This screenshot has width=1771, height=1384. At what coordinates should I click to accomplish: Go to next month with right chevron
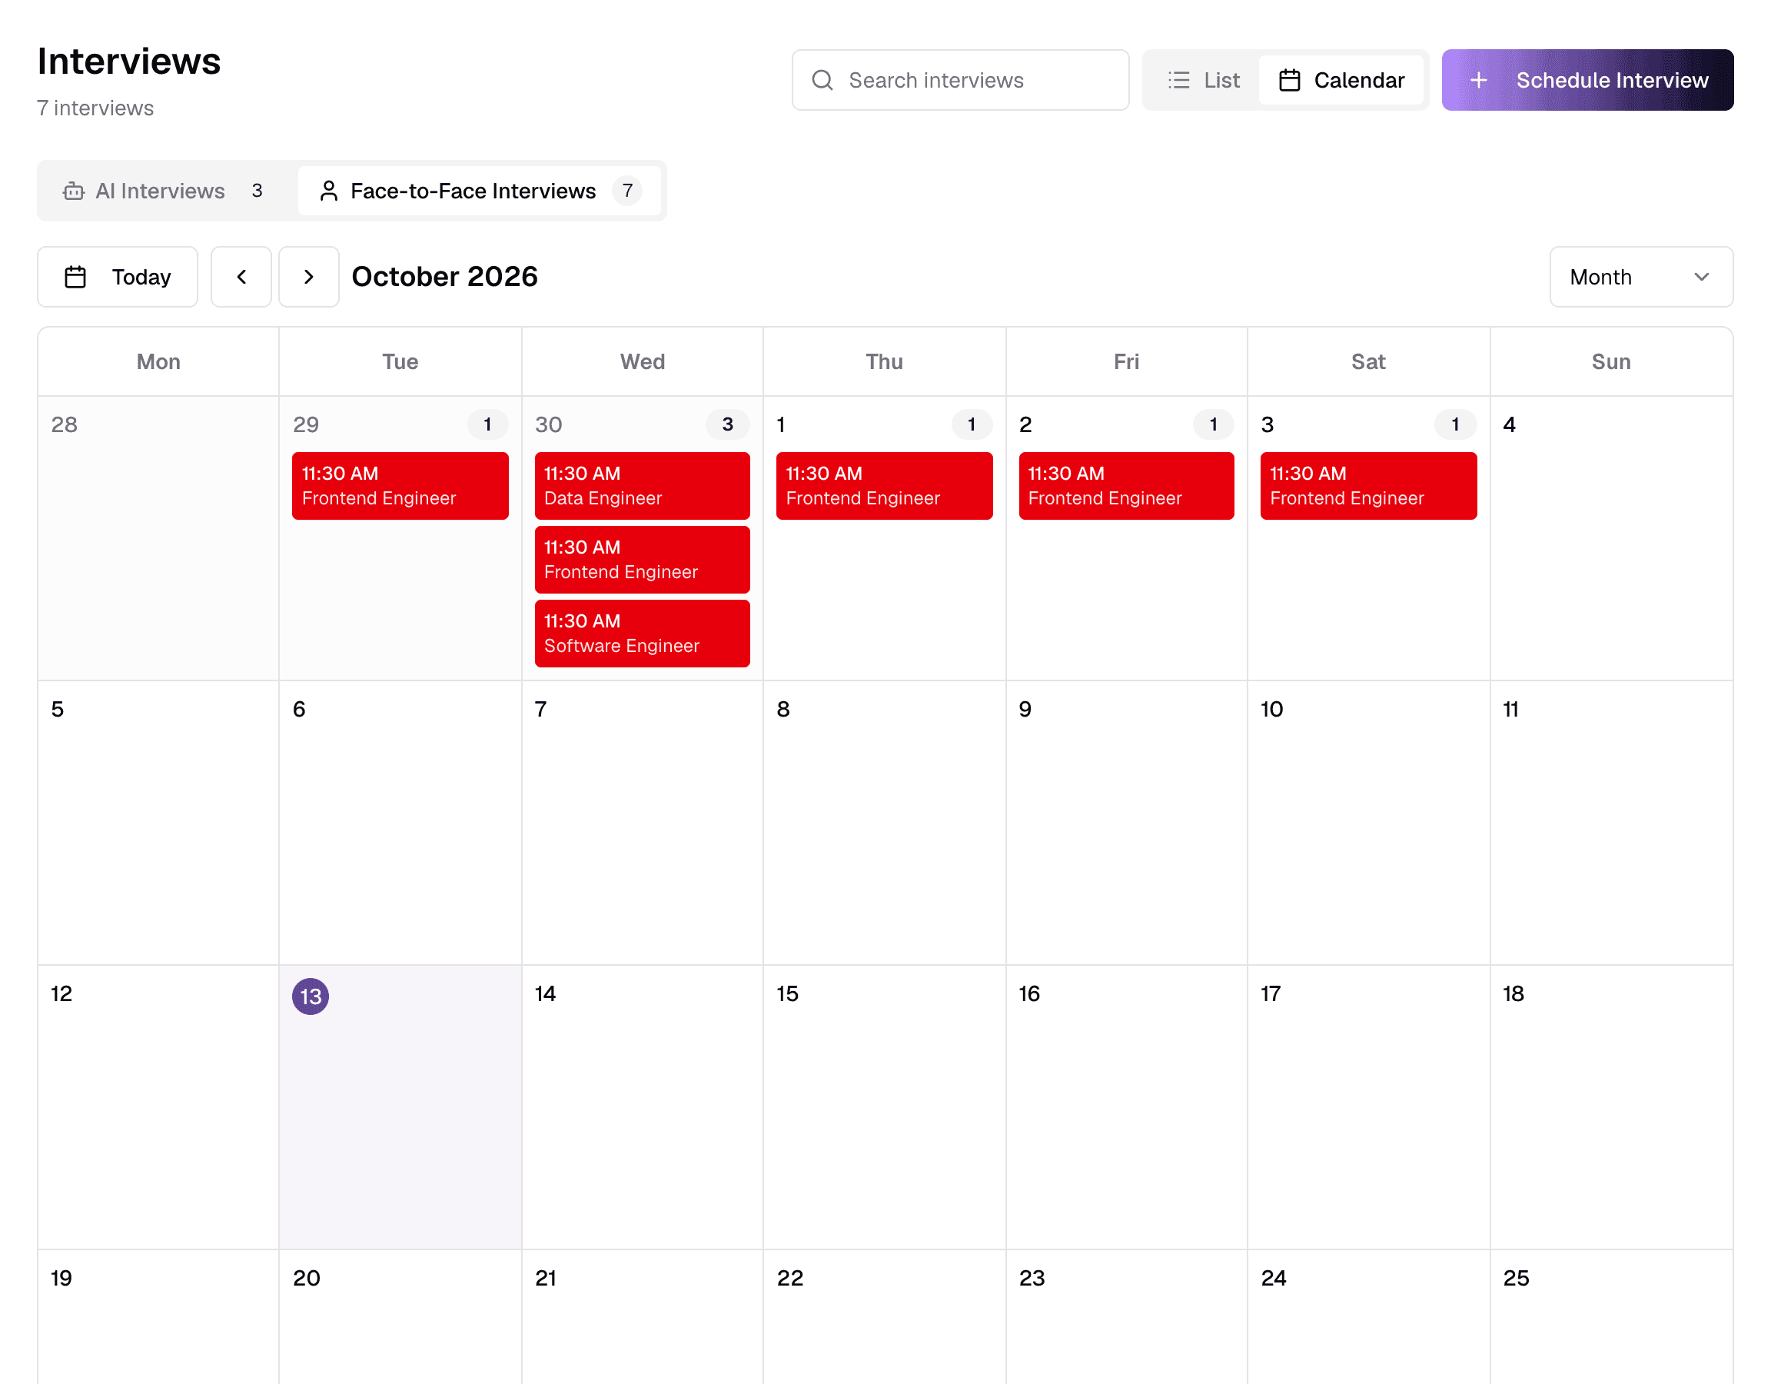pos(308,277)
